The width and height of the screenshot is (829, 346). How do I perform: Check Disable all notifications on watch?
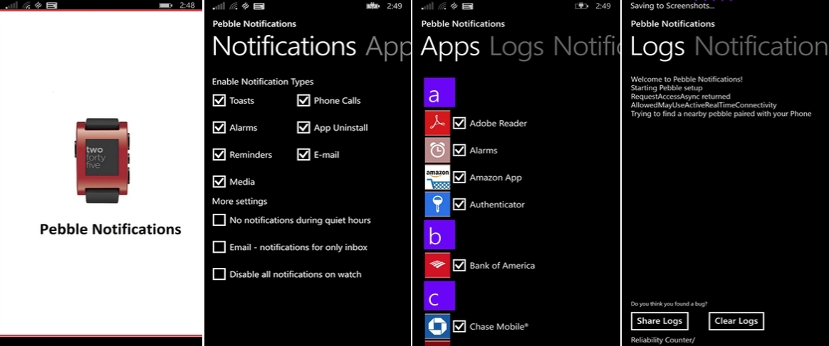219,274
